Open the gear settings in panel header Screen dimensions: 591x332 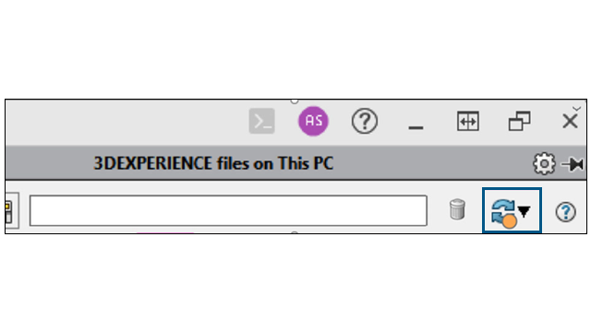click(544, 164)
